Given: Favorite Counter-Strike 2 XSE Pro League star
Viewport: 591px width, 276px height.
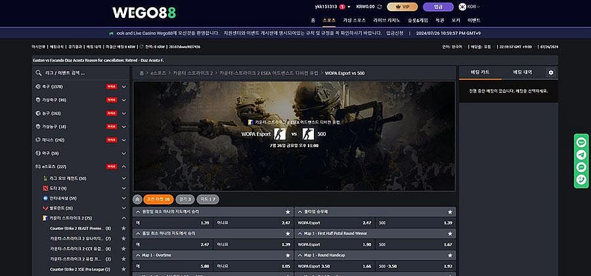Looking at the screenshot, I should [x=123, y=269].
